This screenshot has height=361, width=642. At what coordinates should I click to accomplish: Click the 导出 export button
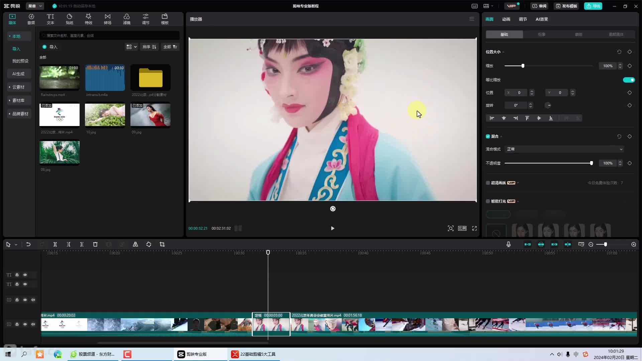[x=593, y=6]
